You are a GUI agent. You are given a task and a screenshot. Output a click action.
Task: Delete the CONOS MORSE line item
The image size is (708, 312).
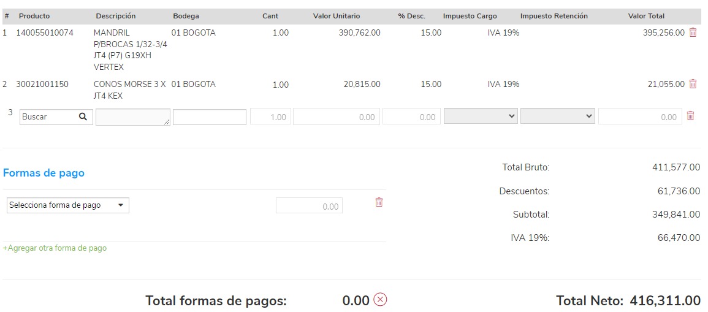point(693,84)
